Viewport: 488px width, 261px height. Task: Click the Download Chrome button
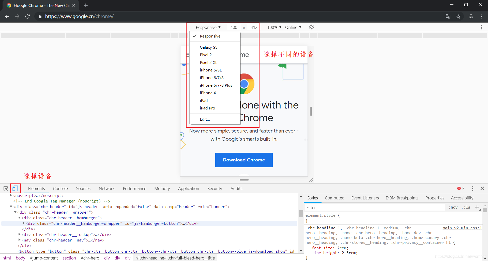[x=244, y=160]
